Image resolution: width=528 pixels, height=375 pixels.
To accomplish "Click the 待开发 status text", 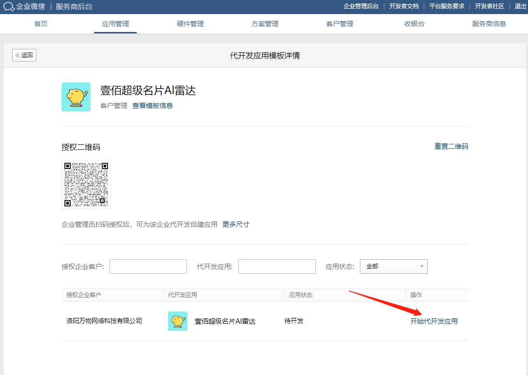I will 294,321.
